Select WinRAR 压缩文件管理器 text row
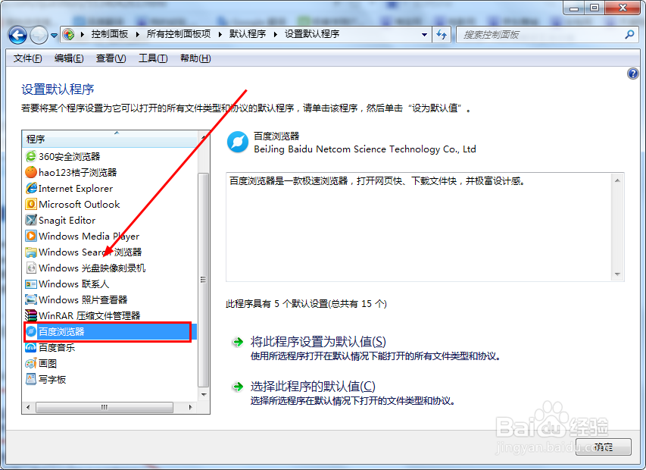646x470 pixels. pyautogui.click(x=89, y=316)
